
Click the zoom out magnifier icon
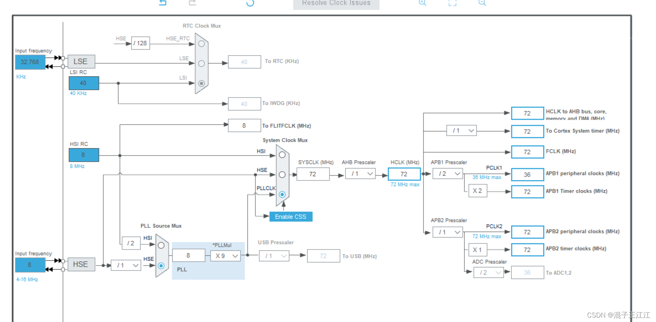pos(482,3)
